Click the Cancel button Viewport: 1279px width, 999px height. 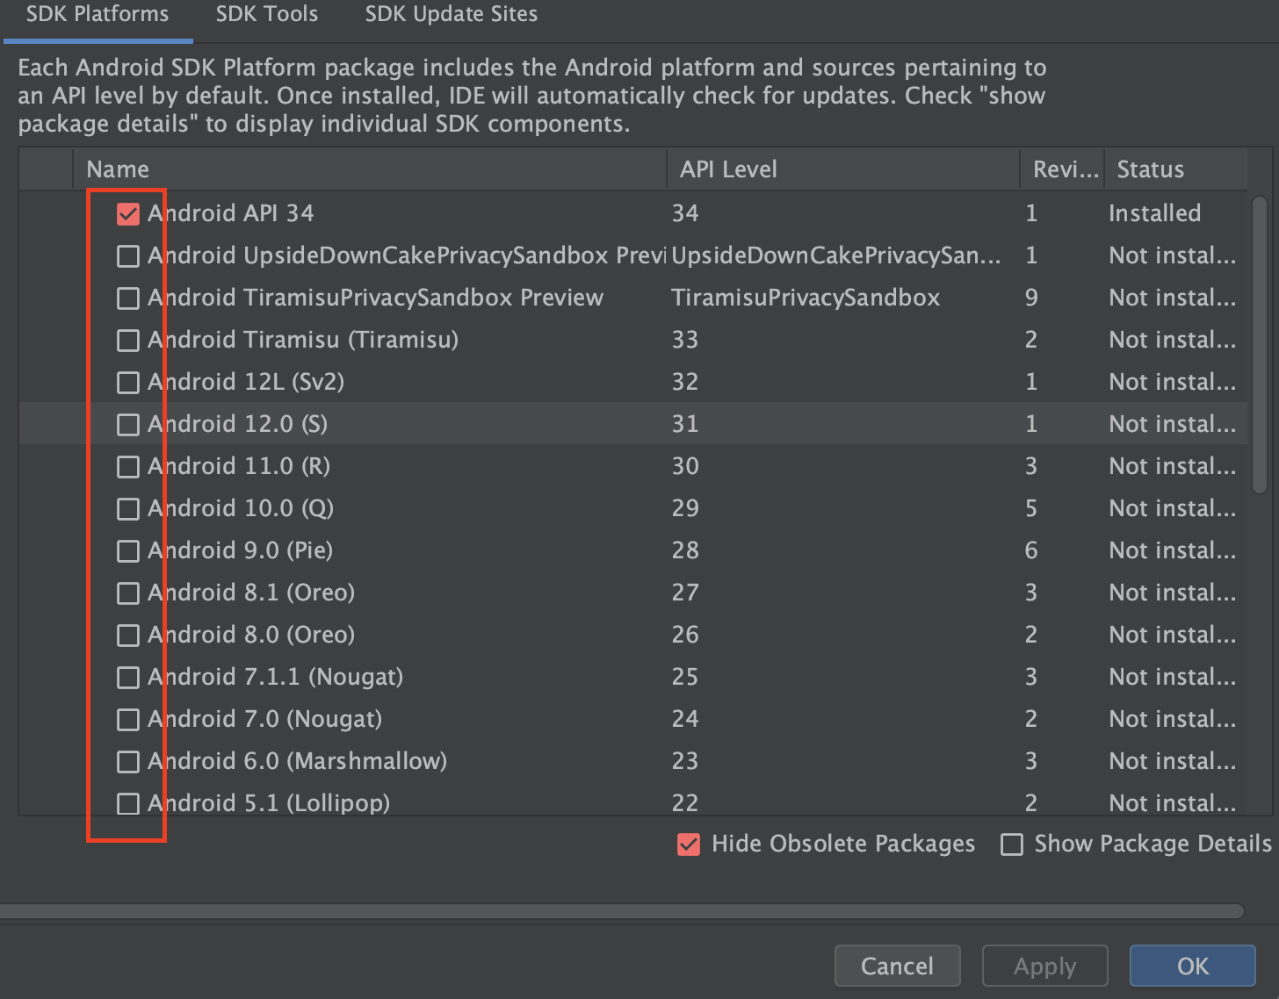[897, 966]
